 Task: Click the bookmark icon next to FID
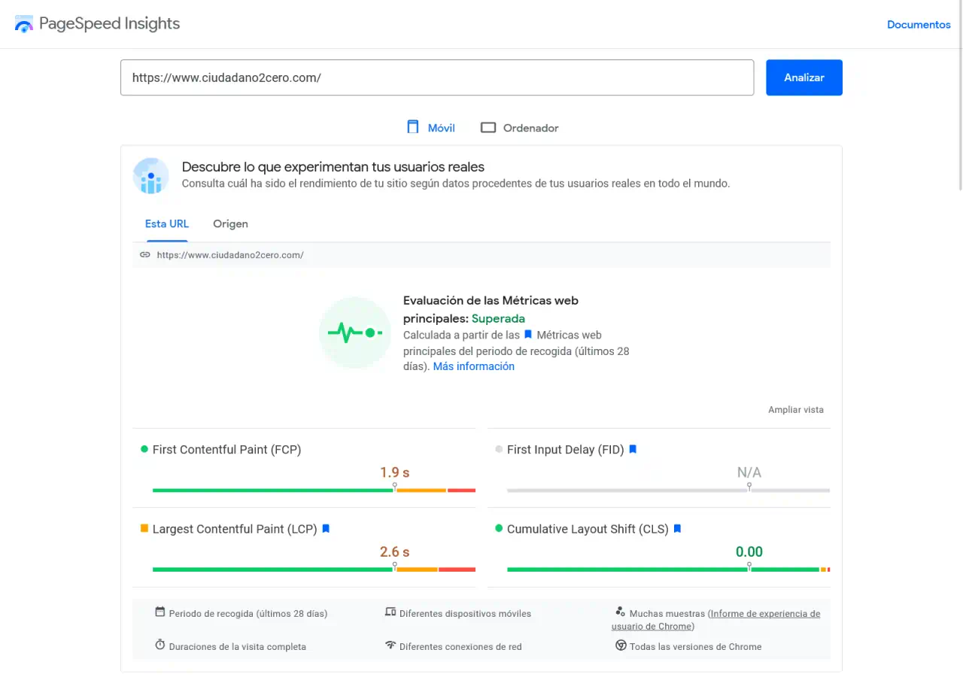point(633,449)
